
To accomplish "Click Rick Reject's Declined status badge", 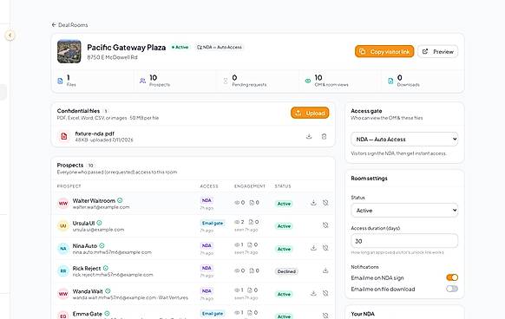I will click(x=286, y=271).
